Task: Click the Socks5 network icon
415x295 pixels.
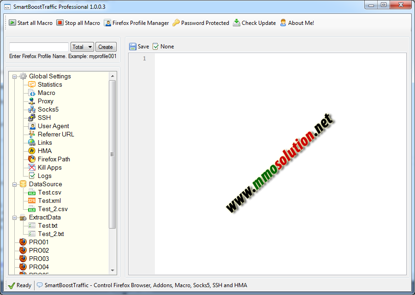Action: 32,109
